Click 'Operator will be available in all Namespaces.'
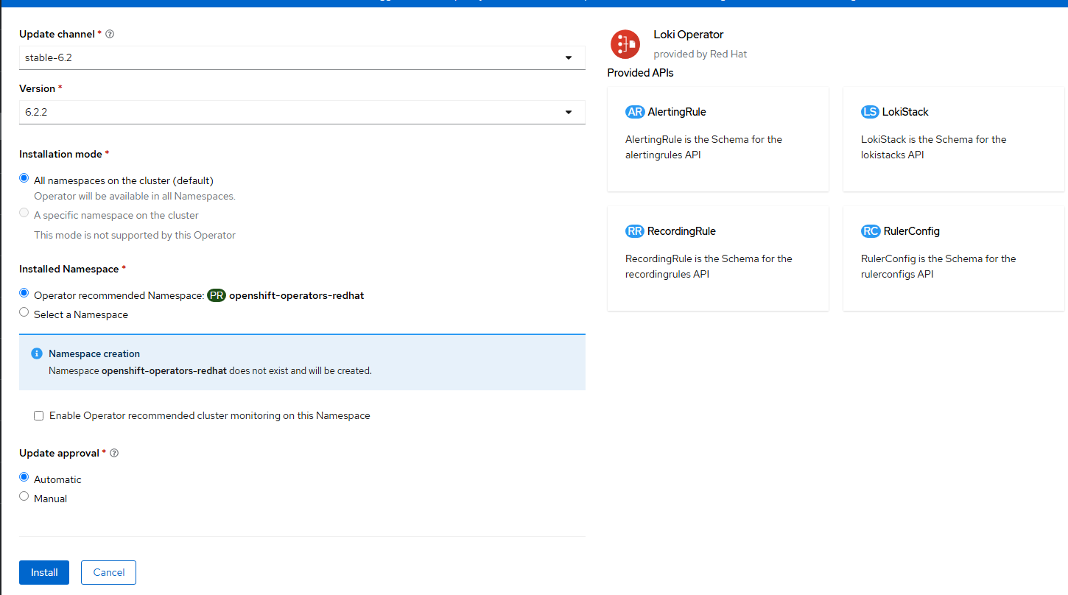1068x595 pixels. click(135, 197)
